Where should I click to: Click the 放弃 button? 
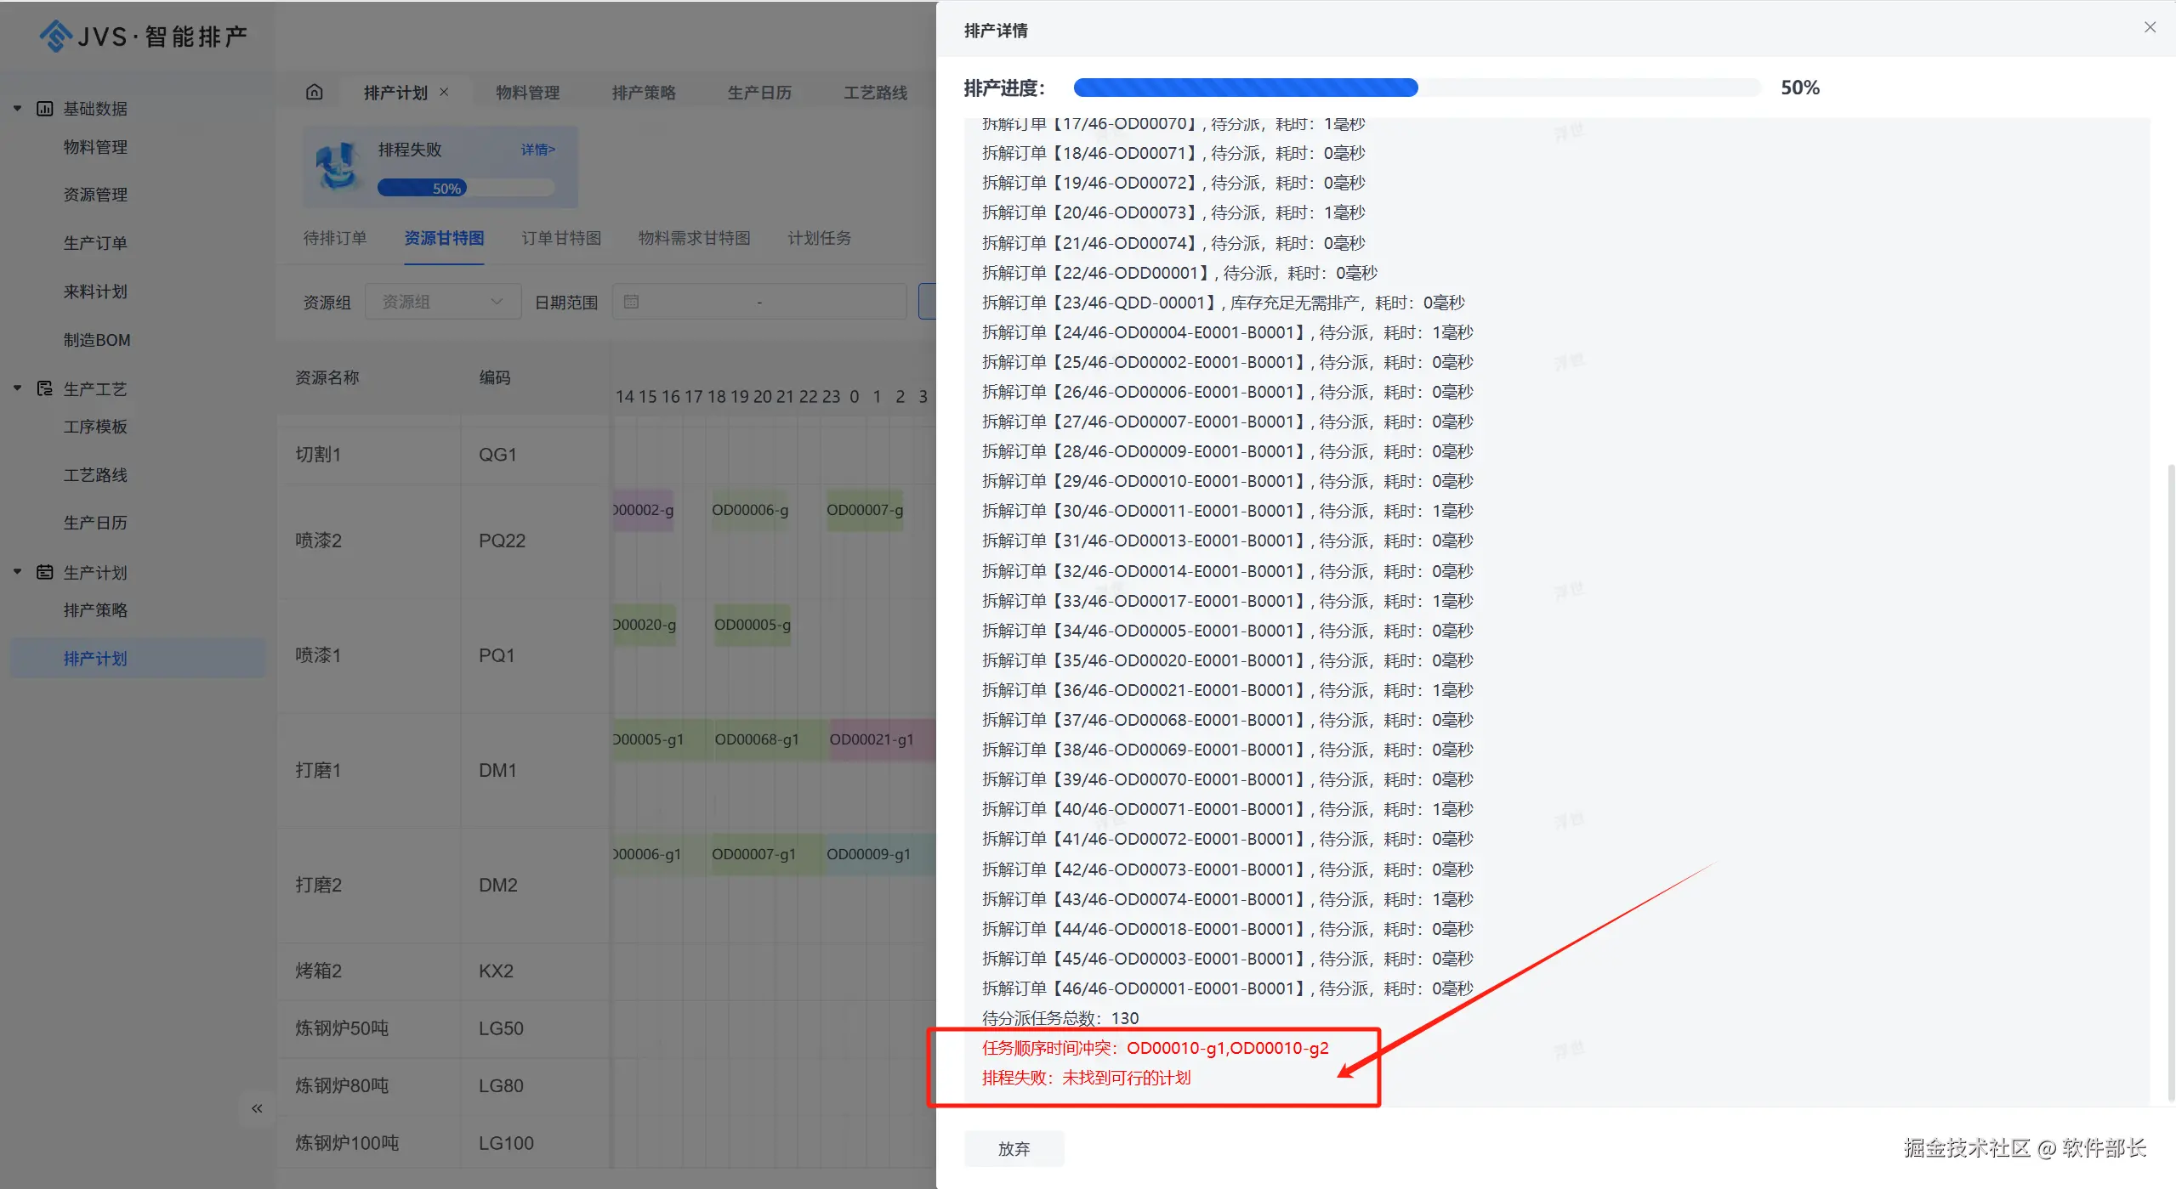click(1014, 1148)
